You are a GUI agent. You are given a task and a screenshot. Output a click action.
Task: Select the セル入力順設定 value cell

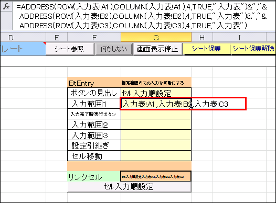click(x=156, y=93)
